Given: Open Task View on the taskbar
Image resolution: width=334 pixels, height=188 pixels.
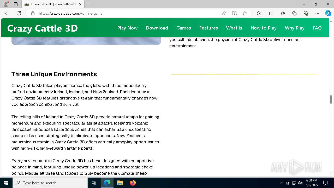Looking at the screenshot, I should [94, 183].
